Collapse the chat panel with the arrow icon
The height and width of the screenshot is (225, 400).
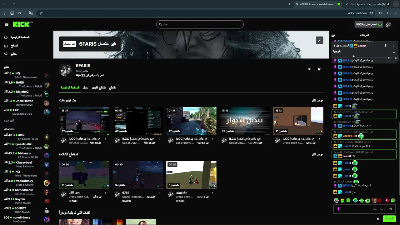pos(333,35)
